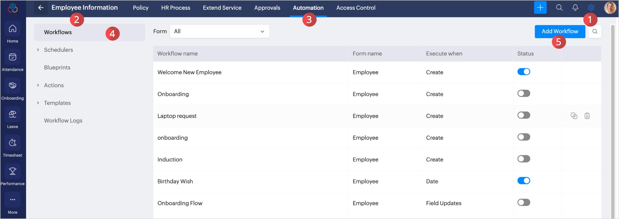Delete the Laptop request workflow

pyautogui.click(x=587, y=116)
